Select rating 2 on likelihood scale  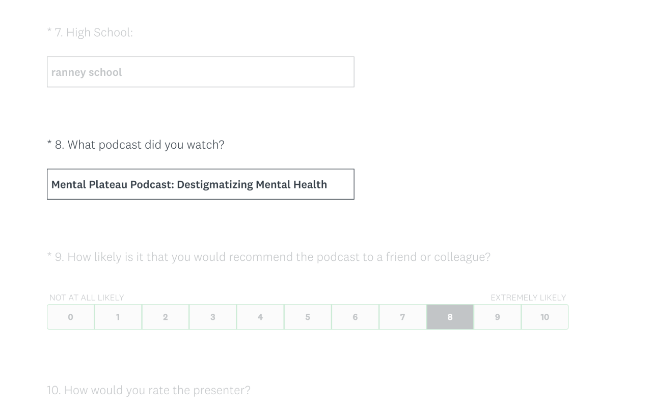point(165,317)
